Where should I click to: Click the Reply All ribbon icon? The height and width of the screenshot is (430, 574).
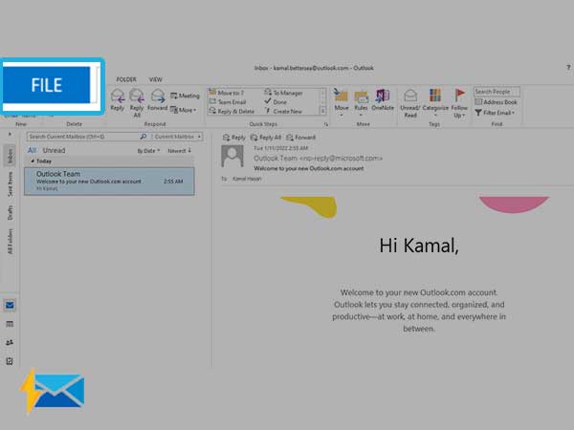pyautogui.click(x=137, y=103)
